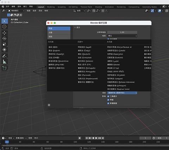Switch to the UV Editing workspace tab
Screen dimensions: 169x150
73,7
